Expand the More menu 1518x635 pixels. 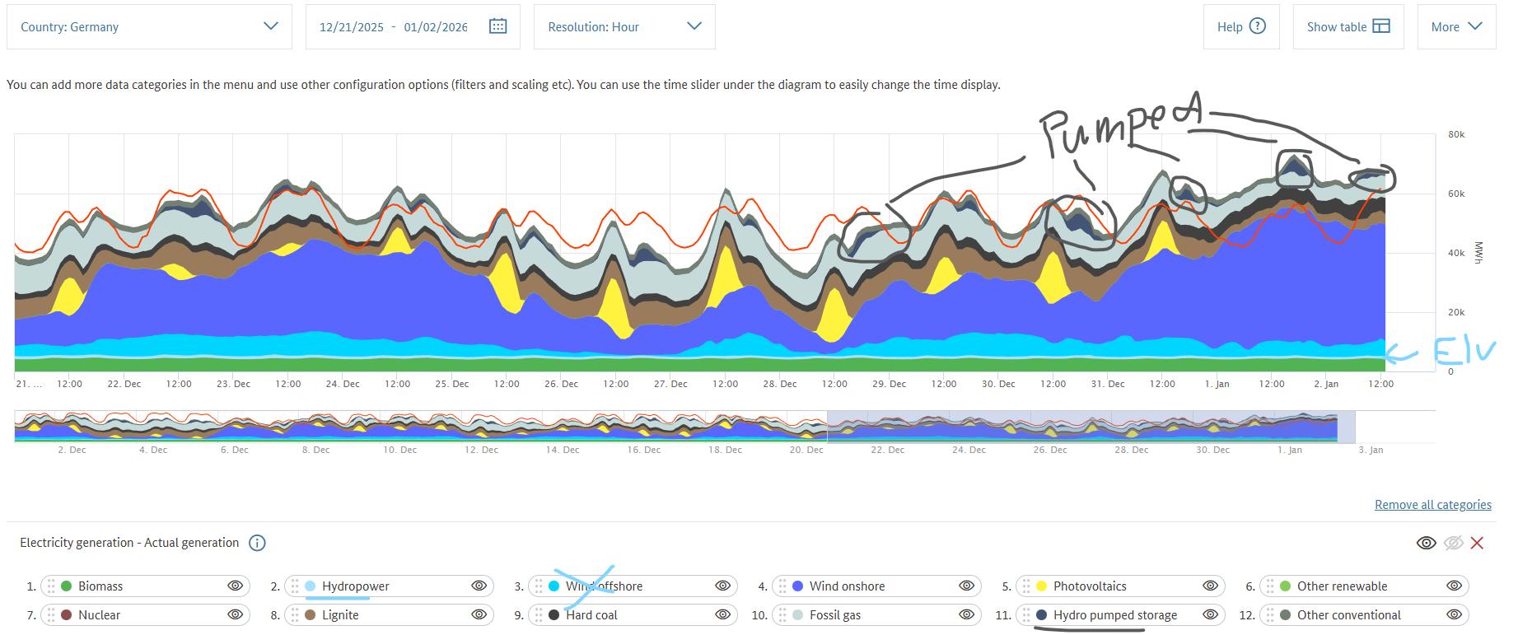click(1455, 26)
